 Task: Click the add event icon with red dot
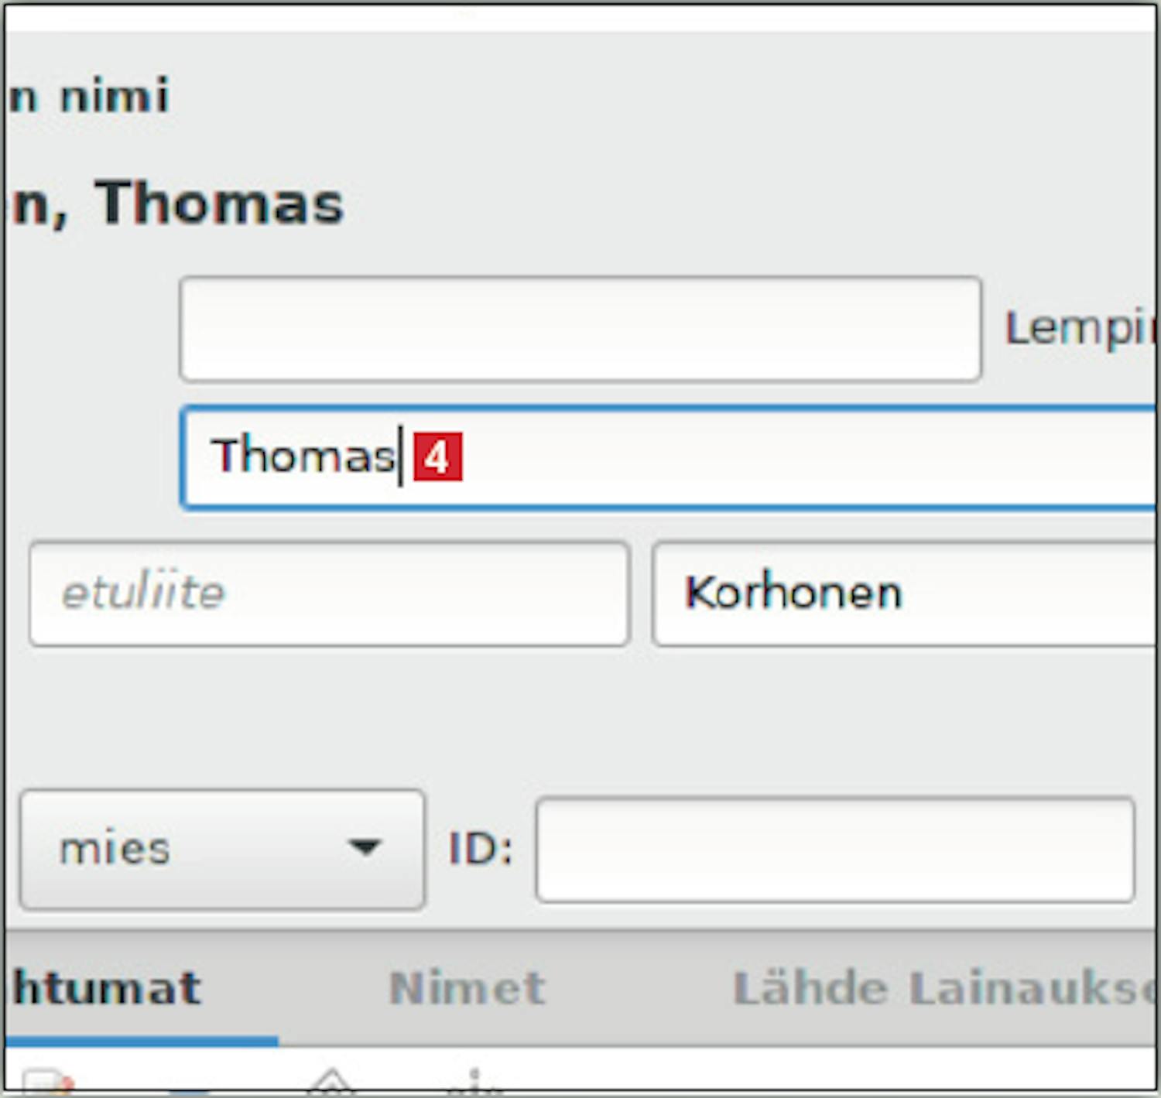(46, 1082)
